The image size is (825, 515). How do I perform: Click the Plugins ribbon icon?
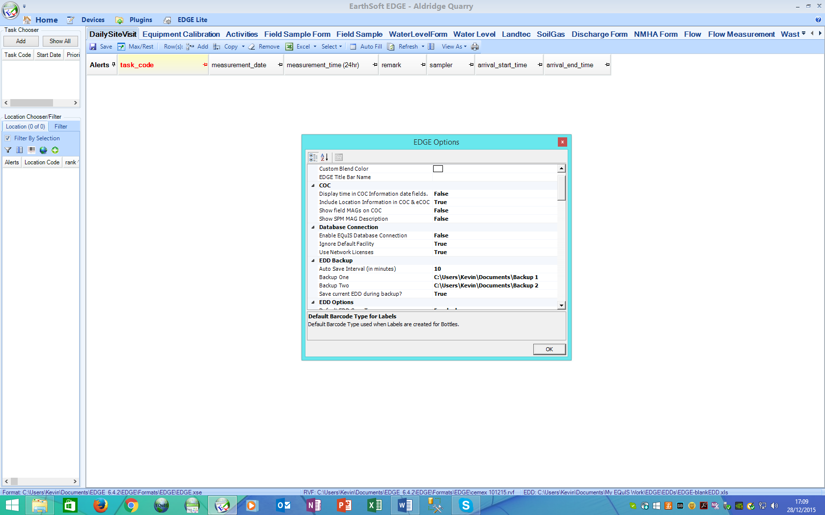point(119,20)
